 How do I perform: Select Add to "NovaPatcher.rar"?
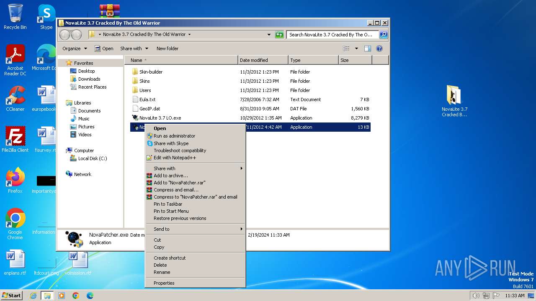pos(195,183)
